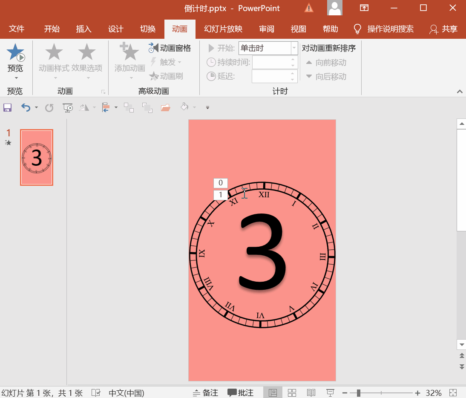Switch to Slide Sorter view

(x=292, y=392)
